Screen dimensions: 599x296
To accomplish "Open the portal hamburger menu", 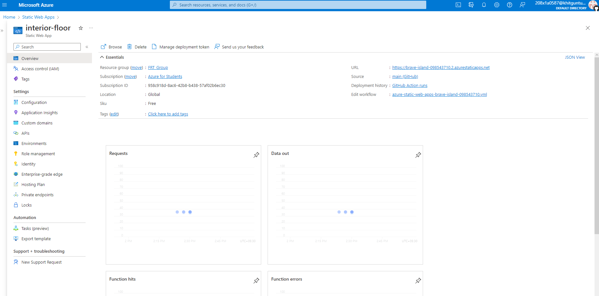I will click(x=5, y=5).
